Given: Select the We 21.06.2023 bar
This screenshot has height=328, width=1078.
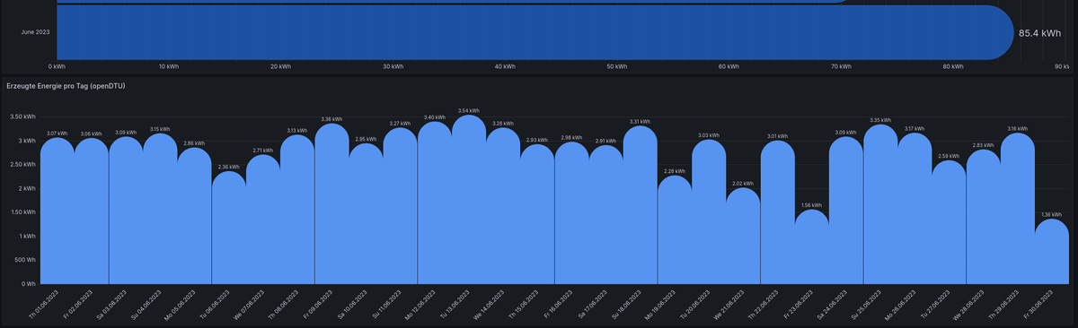Looking at the screenshot, I should [x=743, y=236].
